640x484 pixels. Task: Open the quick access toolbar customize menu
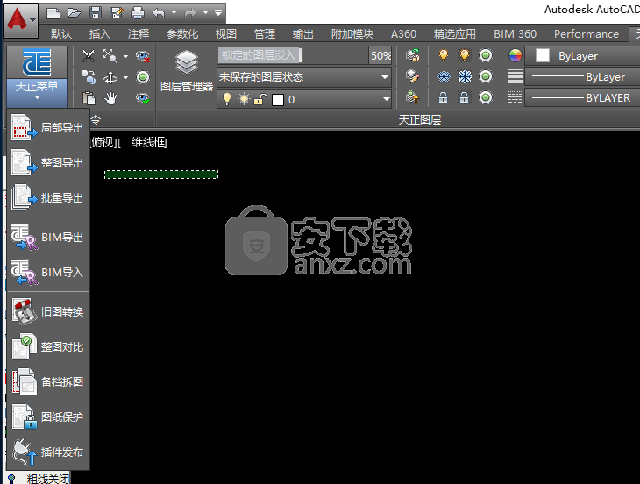pos(218,13)
